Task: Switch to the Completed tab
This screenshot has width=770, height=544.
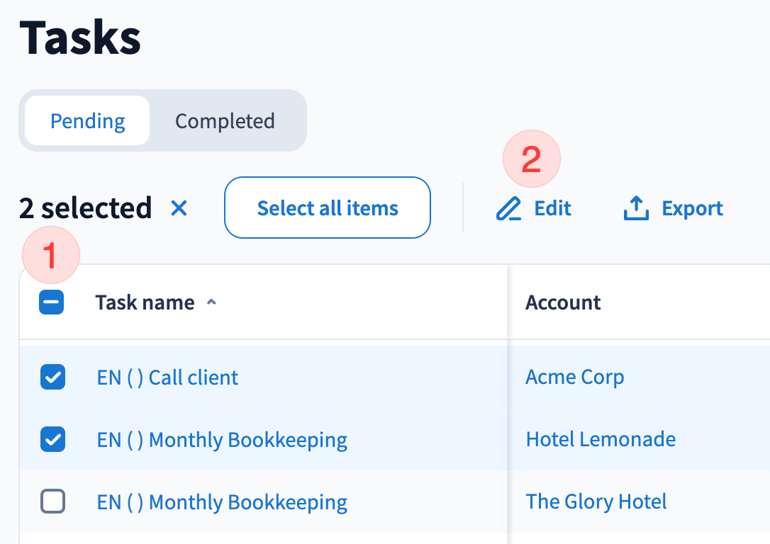Action: click(x=225, y=121)
